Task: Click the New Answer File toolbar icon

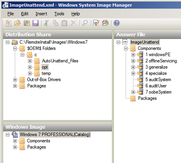Action: click(x=9, y=23)
